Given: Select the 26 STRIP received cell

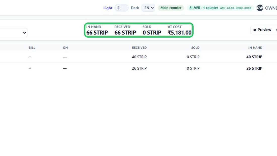Looking at the screenshot, I should tap(139, 68).
